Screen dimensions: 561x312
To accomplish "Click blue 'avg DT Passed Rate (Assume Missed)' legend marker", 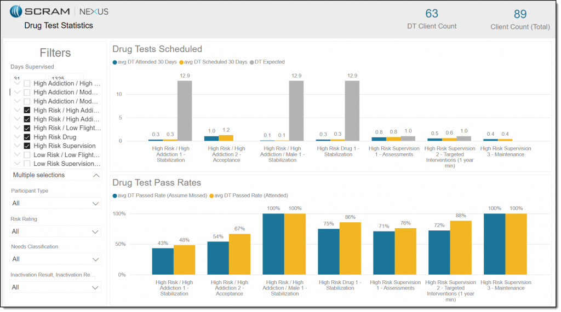I will 115,195.
